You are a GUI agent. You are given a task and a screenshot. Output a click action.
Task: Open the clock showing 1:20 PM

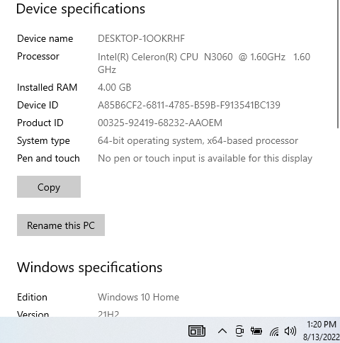[x=322, y=330]
